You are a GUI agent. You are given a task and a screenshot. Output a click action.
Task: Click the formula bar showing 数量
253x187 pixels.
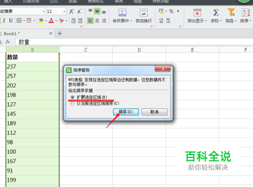point(134,42)
